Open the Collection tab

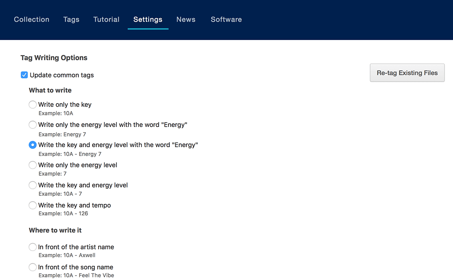pos(31,19)
